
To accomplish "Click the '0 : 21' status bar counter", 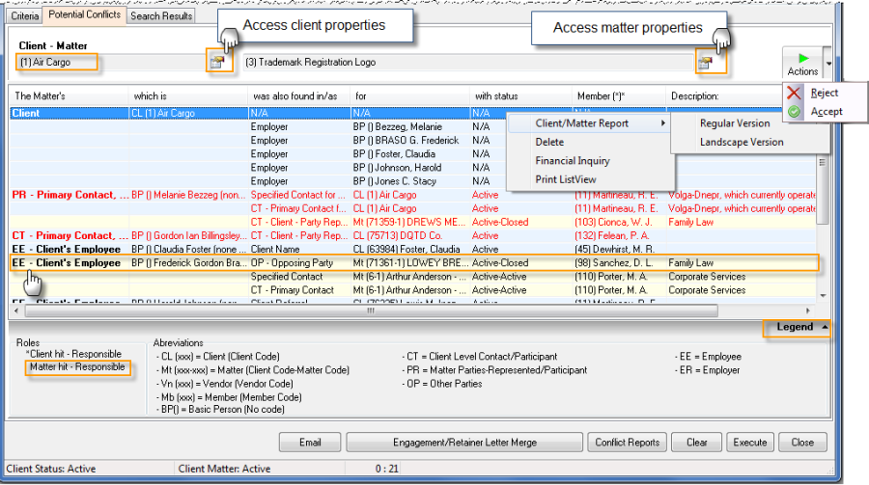I will (387, 469).
